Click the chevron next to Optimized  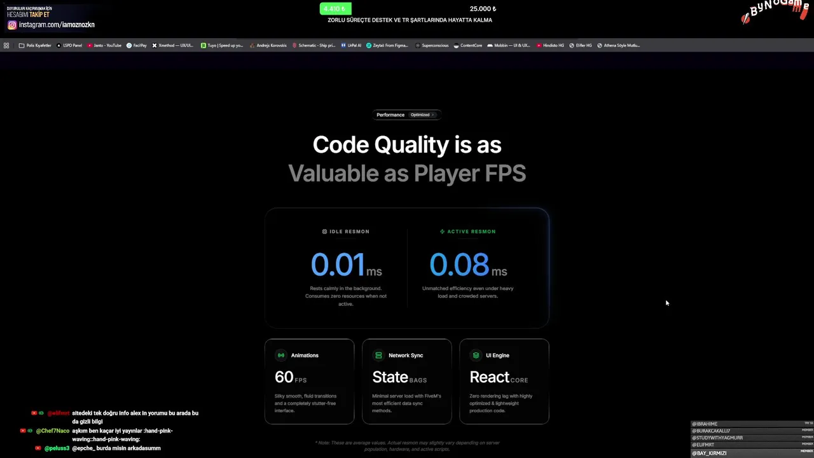click(x=432, y=115)
